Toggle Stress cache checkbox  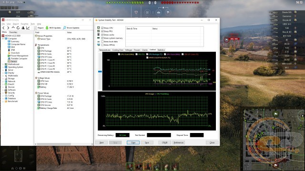(x=102, y=35)
